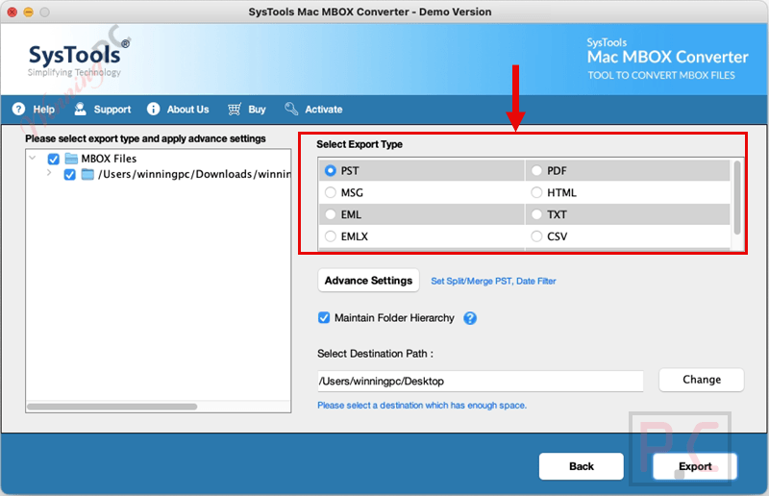Image resolution: width=769 pixels, height=496 pixels.
Task: Select the EMLX export type
Action: point(331,236)
